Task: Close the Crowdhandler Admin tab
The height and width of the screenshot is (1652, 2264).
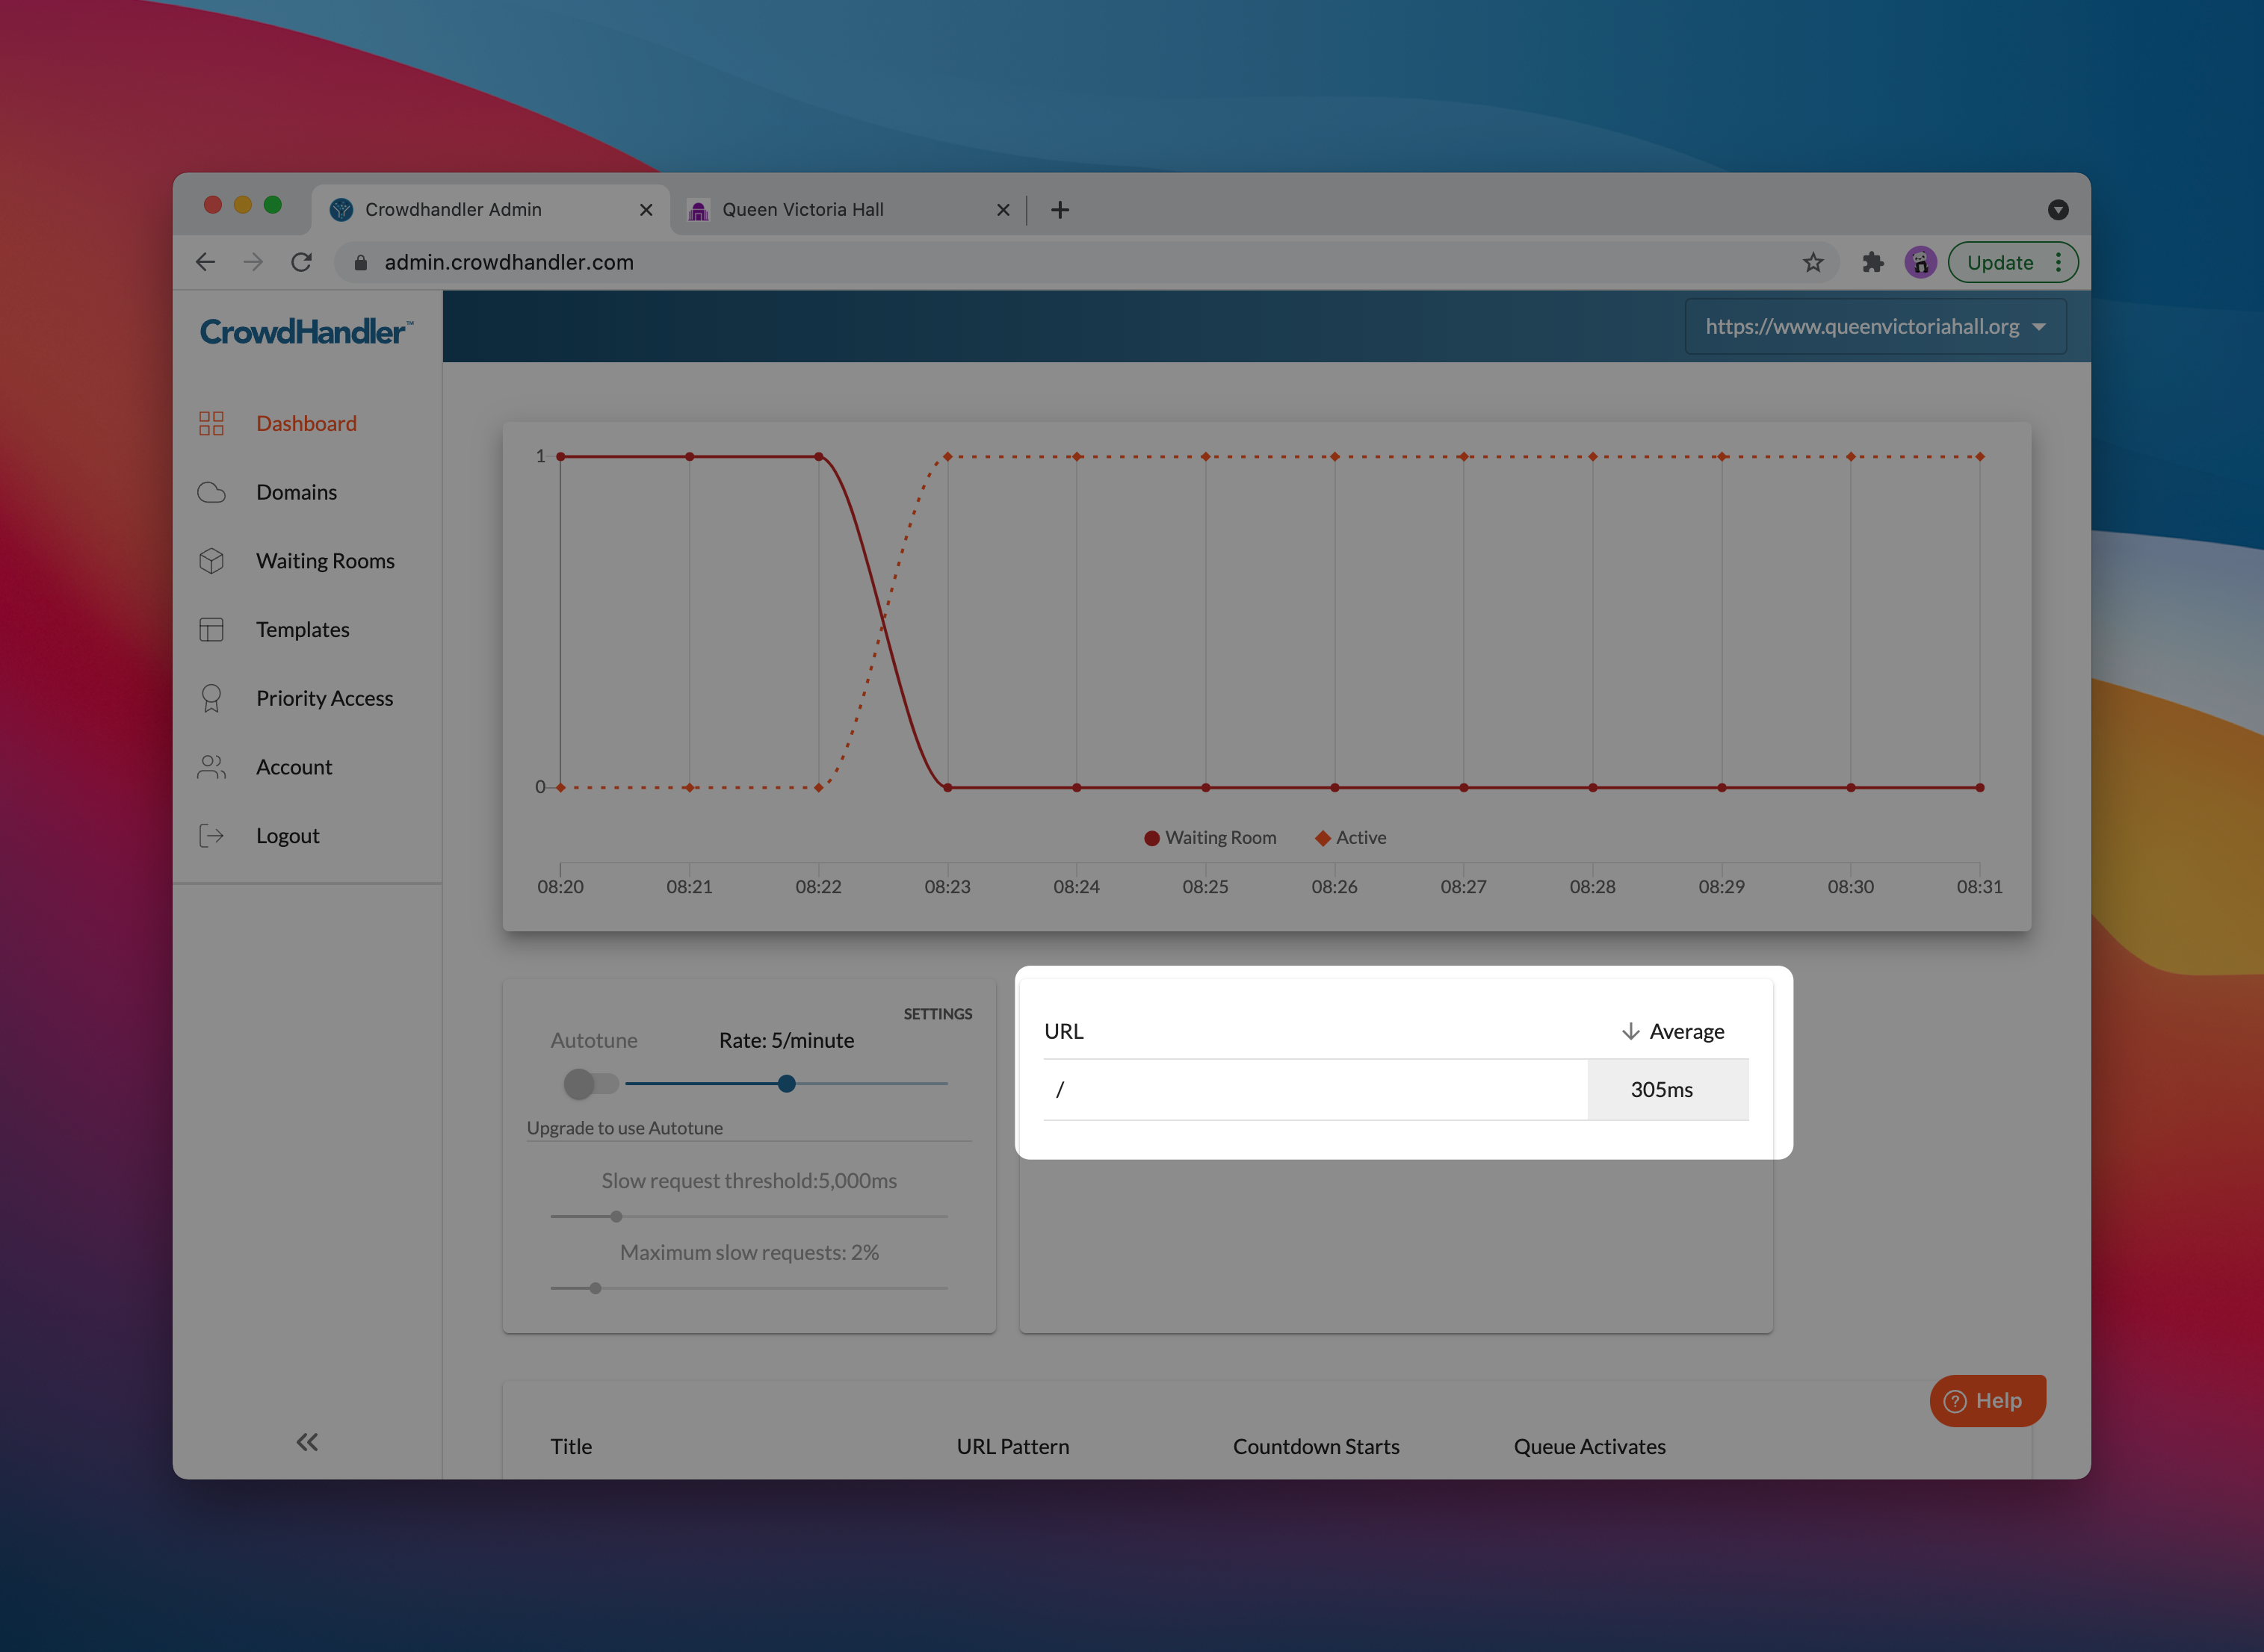Action: point(646,210)
